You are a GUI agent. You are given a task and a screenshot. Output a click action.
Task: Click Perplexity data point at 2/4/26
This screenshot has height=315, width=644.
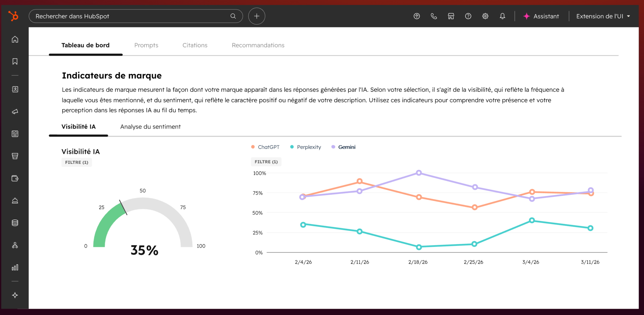click(x=303, y=225)
